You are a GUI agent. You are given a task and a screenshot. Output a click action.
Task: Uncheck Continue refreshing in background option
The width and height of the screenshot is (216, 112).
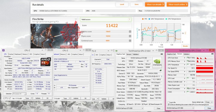[169, 105]
